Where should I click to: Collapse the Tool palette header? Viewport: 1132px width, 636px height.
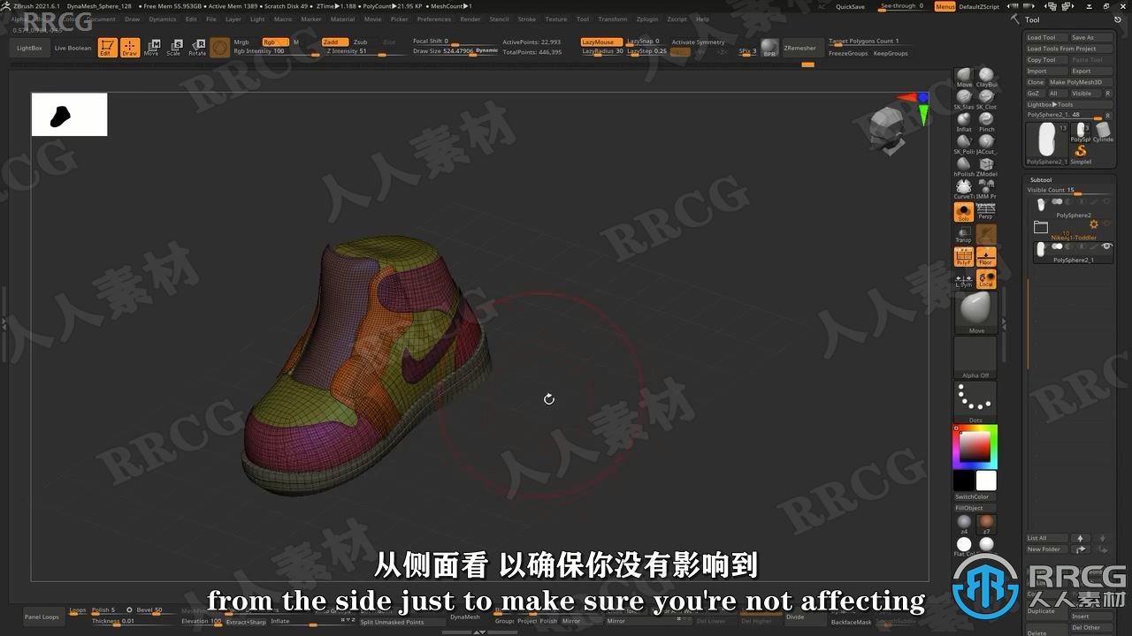click(x=1032, y=19)
